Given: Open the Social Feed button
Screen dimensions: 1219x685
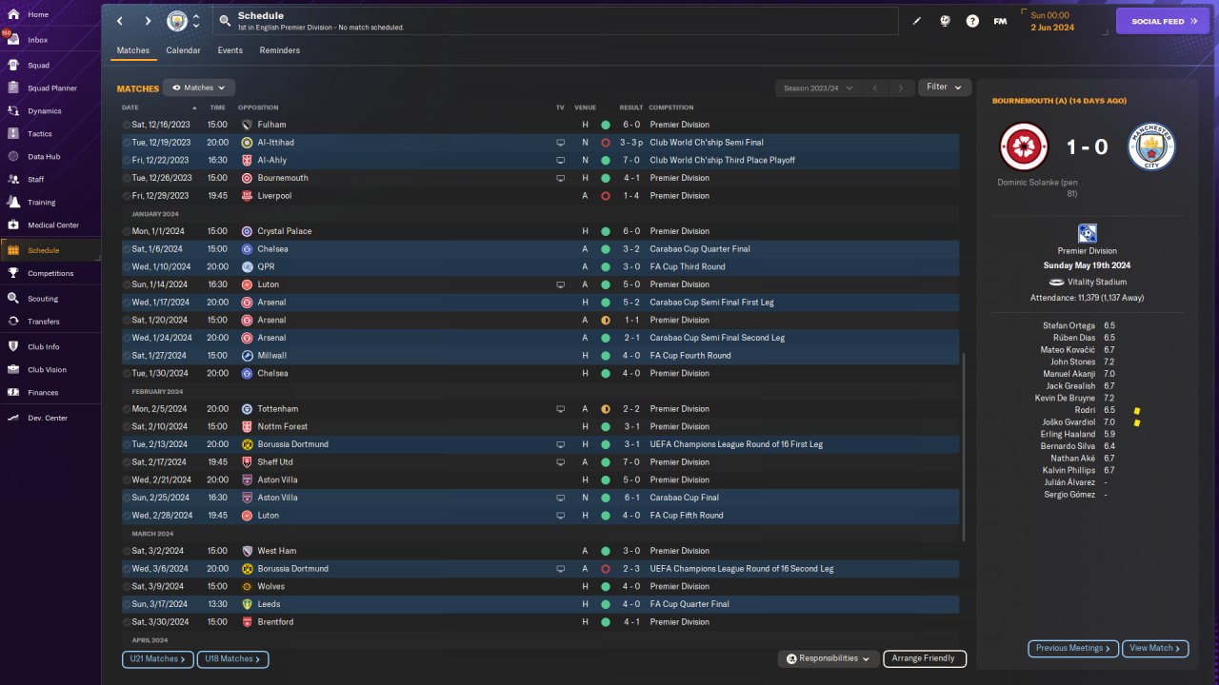Looking at the screenshot, I should point(1163,21).
